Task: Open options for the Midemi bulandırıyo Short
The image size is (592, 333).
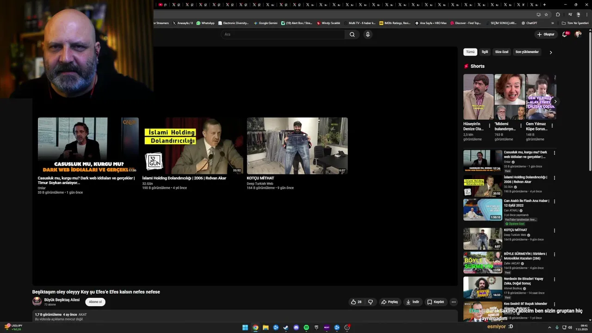Action: click(521, 125)
